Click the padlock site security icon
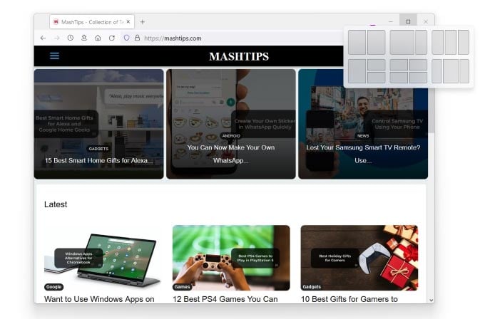This screenshot has height=319, width=485. (137, 38)
